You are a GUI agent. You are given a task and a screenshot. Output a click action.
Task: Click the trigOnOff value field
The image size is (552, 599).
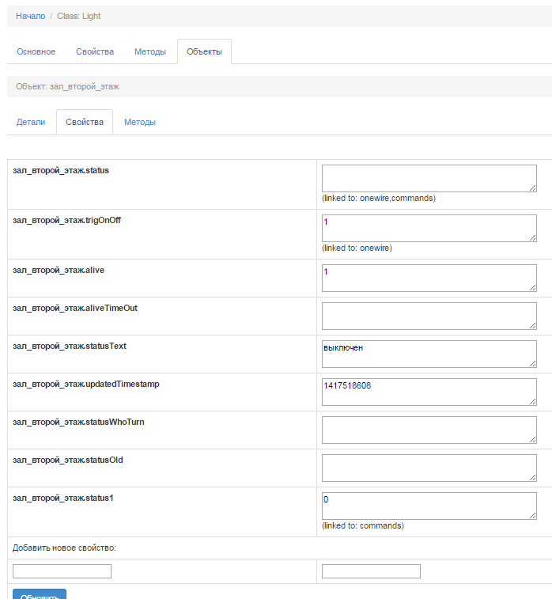tap(429, 228)
